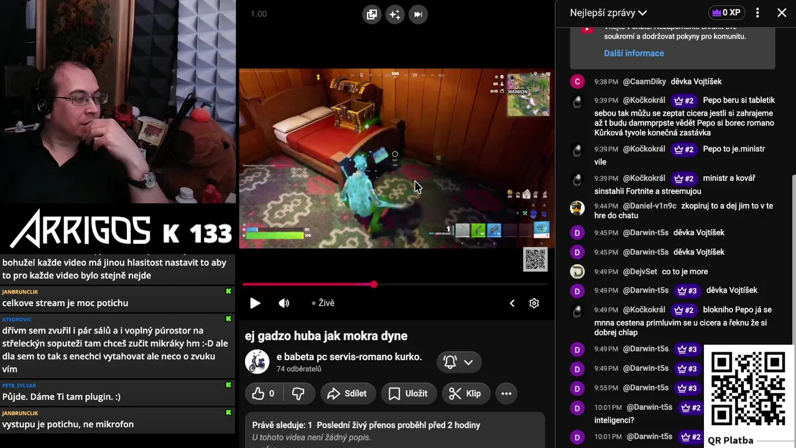The width and height of the screenshot is (796, 448).
Task: Click @DejvSet avatar in chat
Action: (x=577, y=271)
